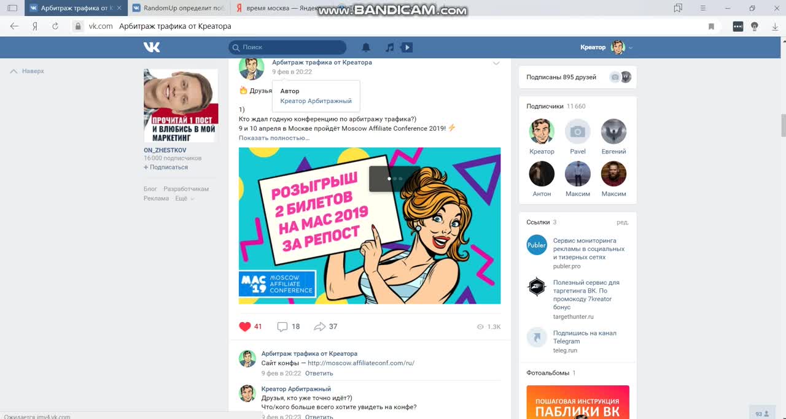Click the browser address bar page title
Screen dimensions: 786x419
coord(175,26)
